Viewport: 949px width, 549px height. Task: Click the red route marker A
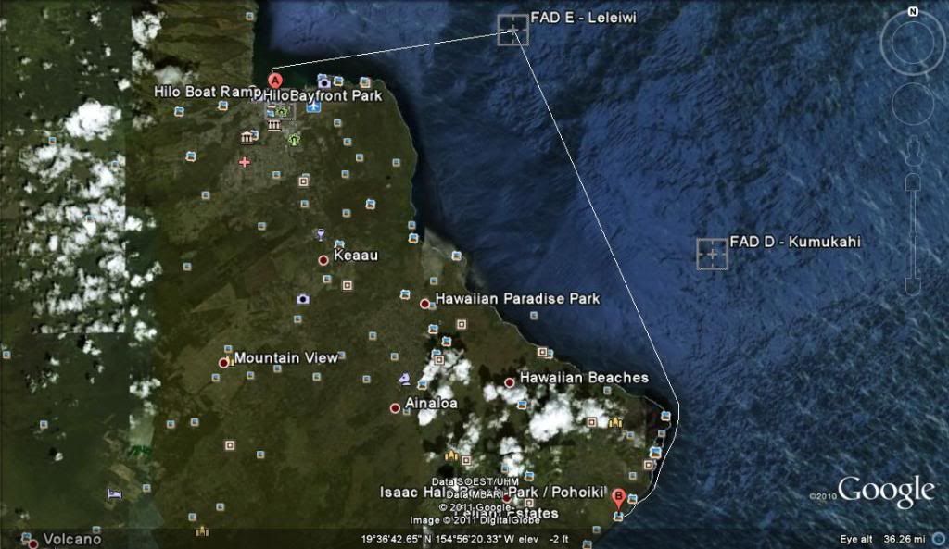[274, 80]
